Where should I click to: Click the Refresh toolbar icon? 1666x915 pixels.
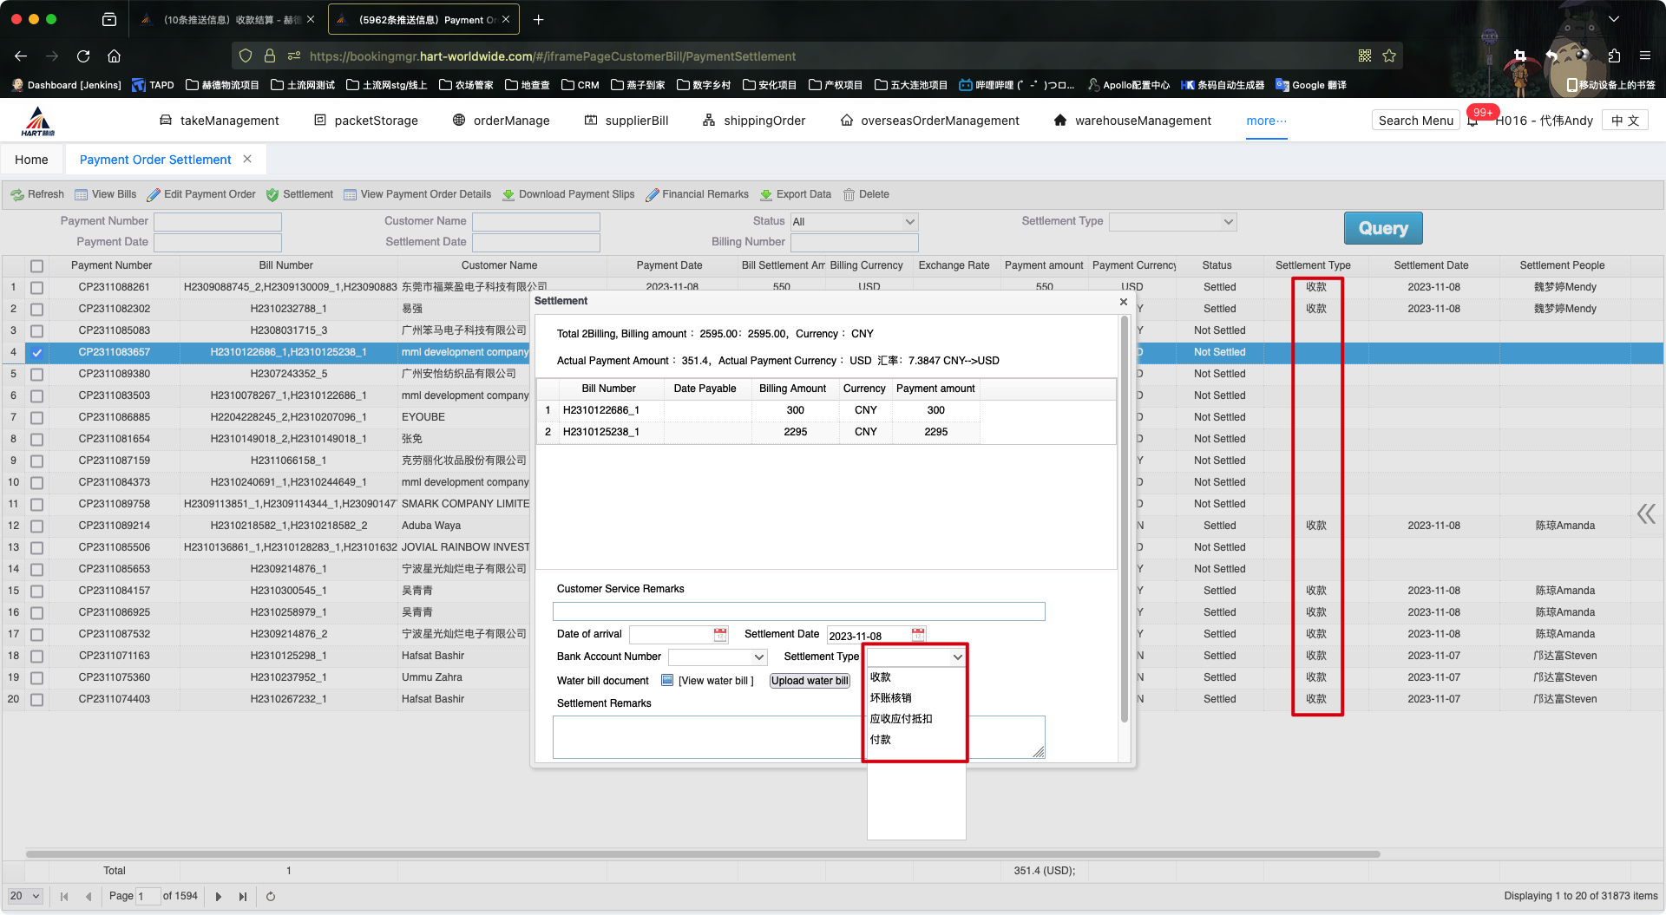tap(17, 195)
